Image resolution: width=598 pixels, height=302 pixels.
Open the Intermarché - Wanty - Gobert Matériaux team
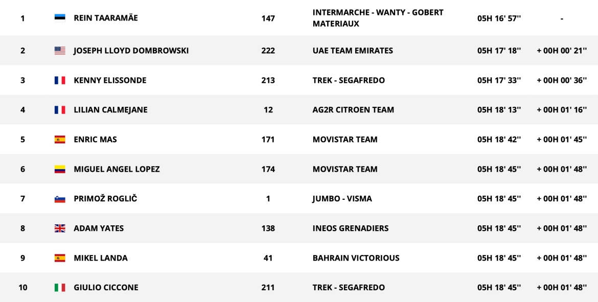point(378,18)
